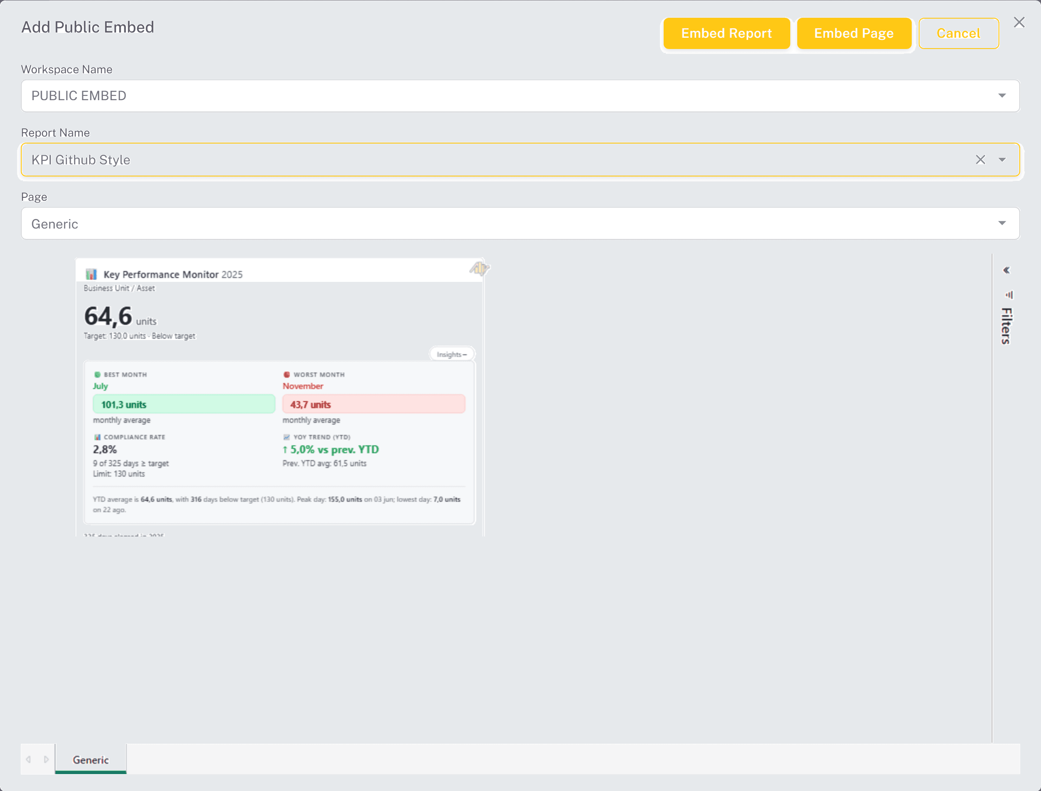
Task: Expand the Report Name dropdown arrow
Action: [1002, 160]
